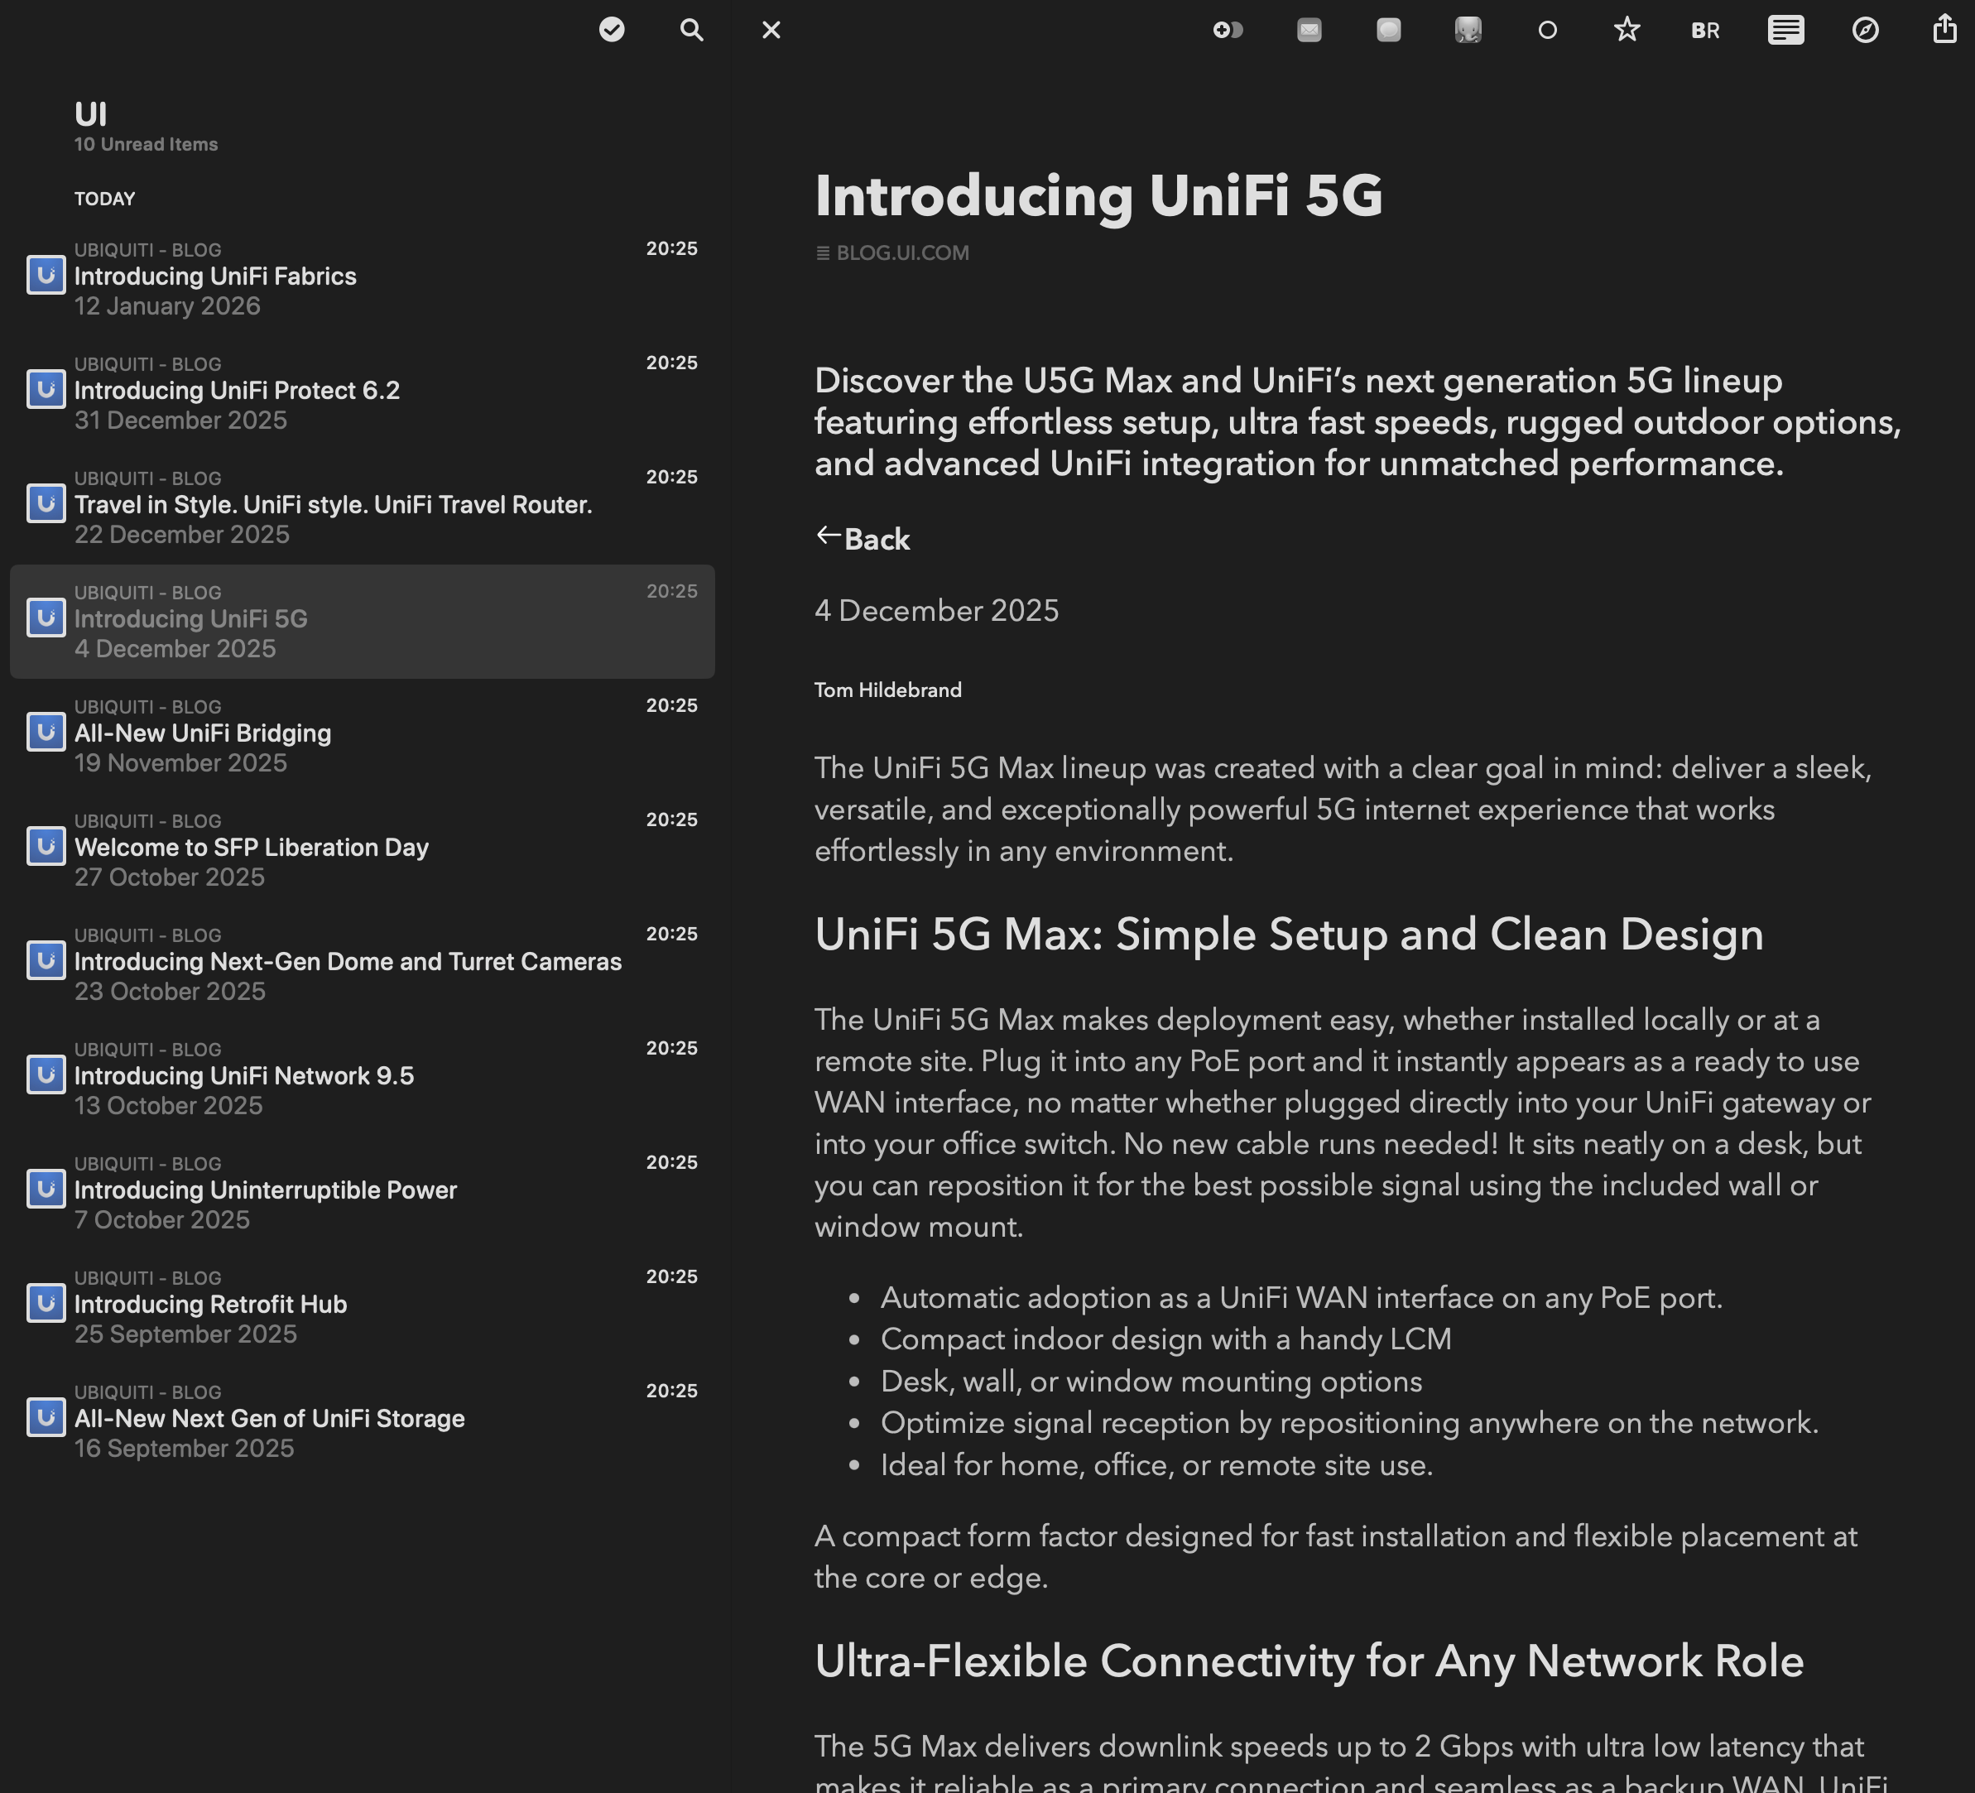Star the current article
The image size is (1975, 1793).
(1627, 30)
